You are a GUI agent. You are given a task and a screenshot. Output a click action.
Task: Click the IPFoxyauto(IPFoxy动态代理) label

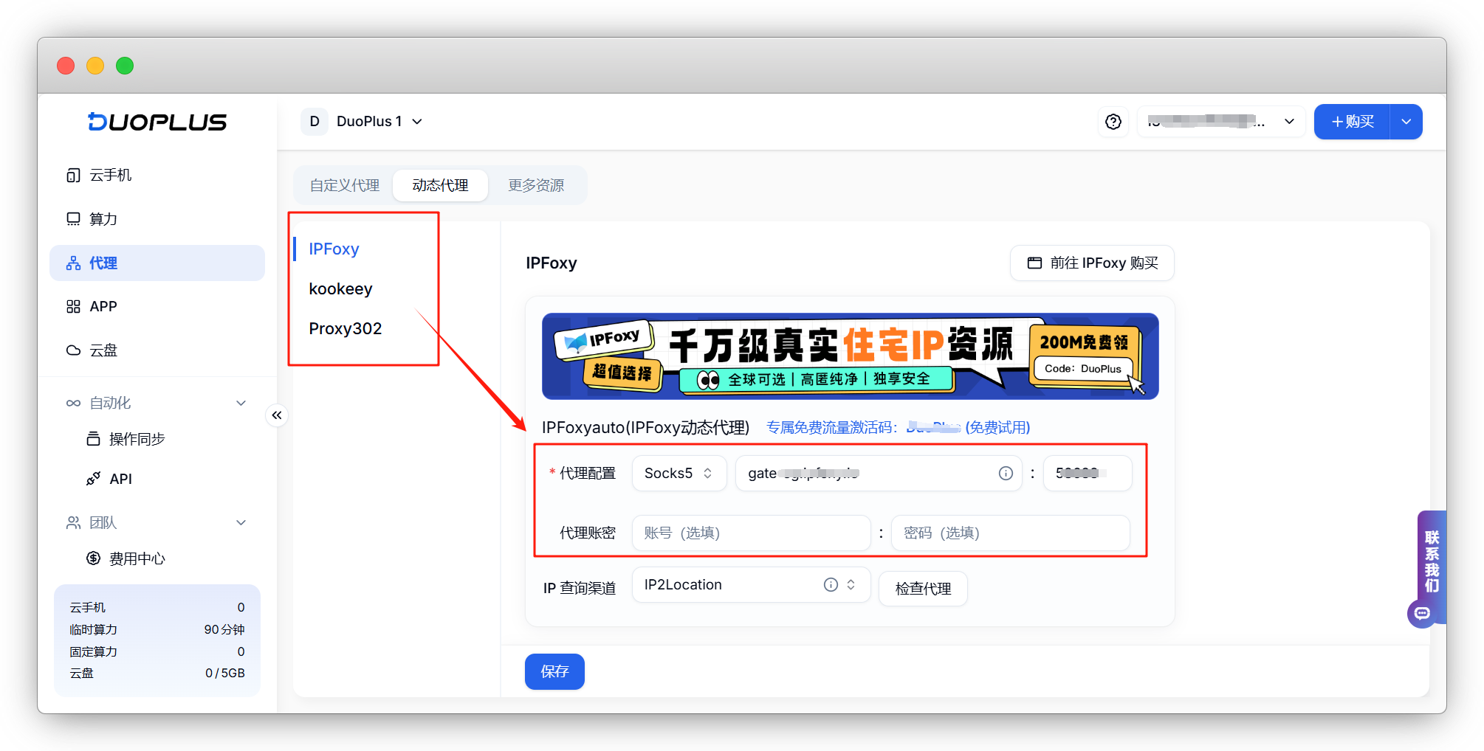pos(646,428)
